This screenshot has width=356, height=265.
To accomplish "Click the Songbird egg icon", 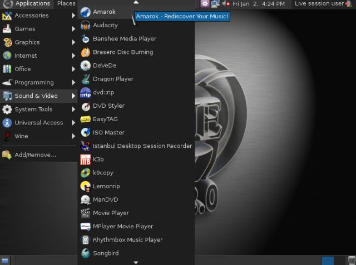I will (x=85, y=253).
